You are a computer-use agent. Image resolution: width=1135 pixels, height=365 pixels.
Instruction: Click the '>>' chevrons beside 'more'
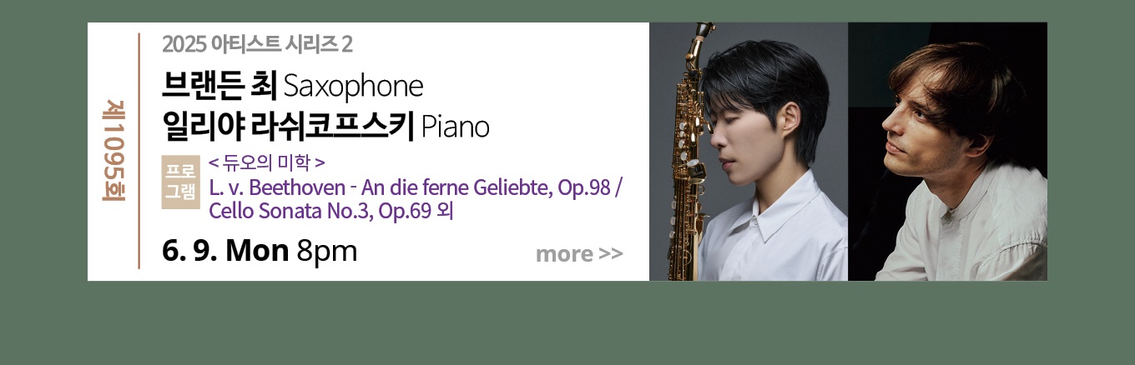pyautogui.click(x=611, y=253)
